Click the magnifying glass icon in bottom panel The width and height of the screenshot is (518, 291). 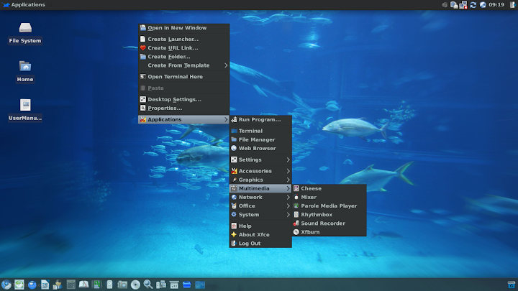tap(148, 285)
